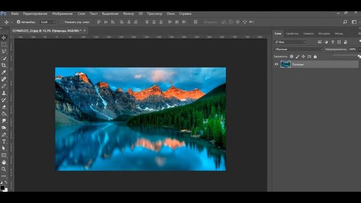The height and width of the screenshot is (203, 361).
Task: Switch to the История panel tab
Action: [324, 34]
